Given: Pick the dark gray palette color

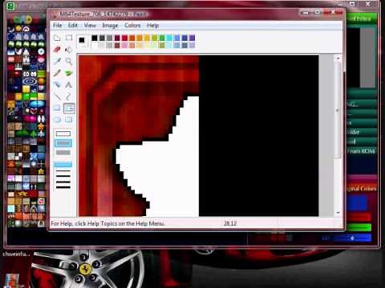Looking at the screenshot, I should 102,38.
